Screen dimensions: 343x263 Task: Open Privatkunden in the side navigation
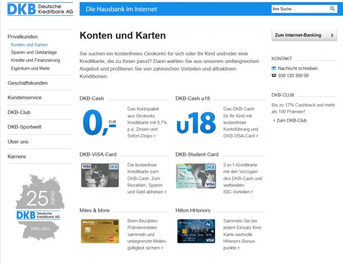(23, 37)
